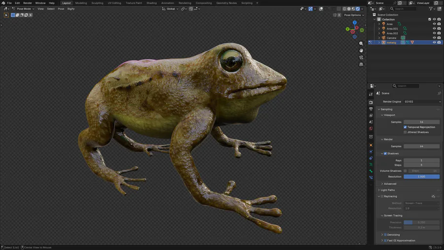Image resolution: width=444 pixels, height=250 pixels.
Task: Select the tweak tool icon in viewport toolbar
Action: pyautogui.click(x=6, y=15)
